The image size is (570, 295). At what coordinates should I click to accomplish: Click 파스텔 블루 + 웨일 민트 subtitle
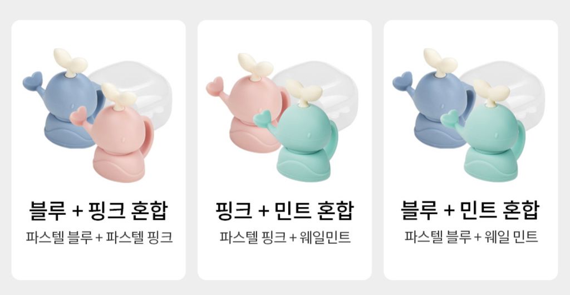tap(471, 238)
